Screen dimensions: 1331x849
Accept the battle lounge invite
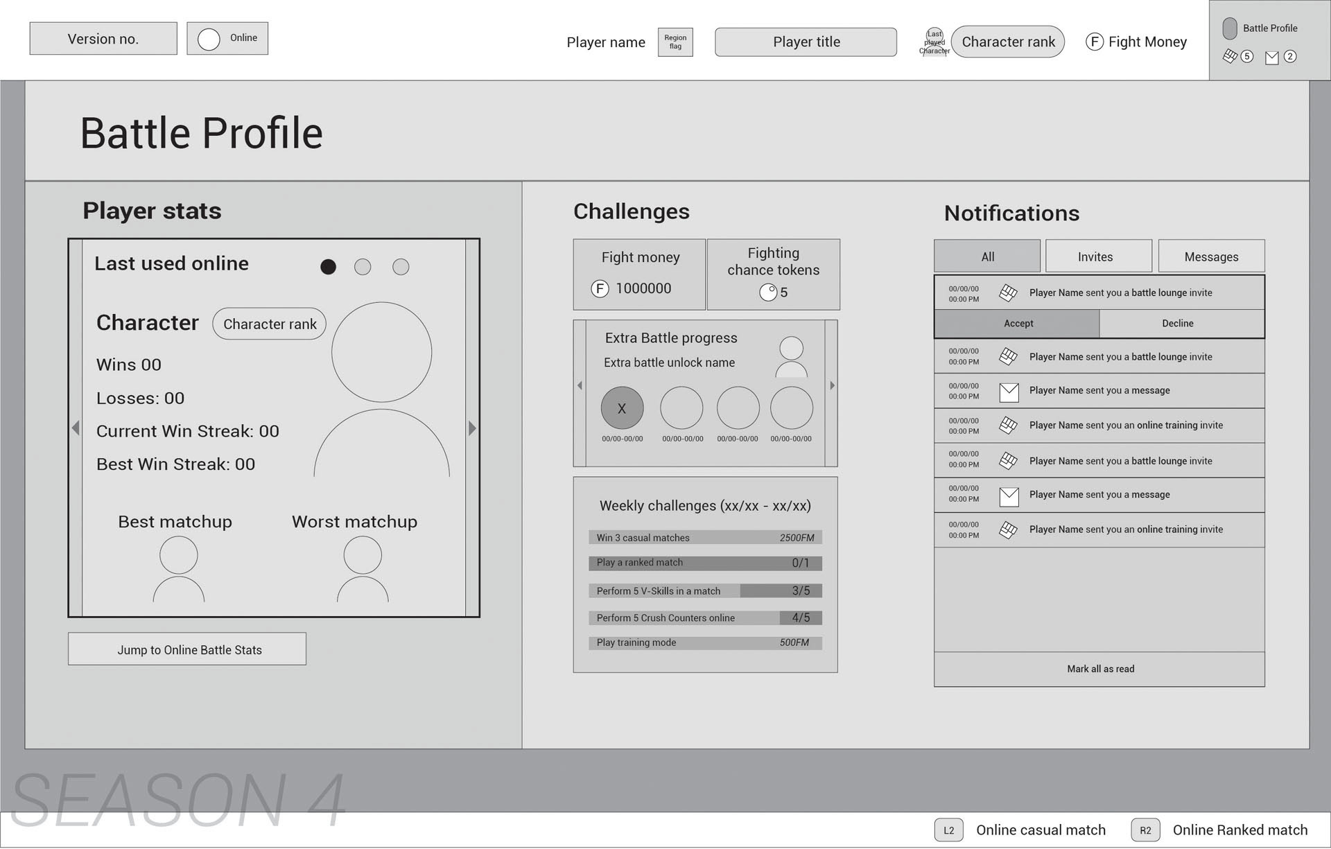pyautogui.click(x=1017, y=324)
